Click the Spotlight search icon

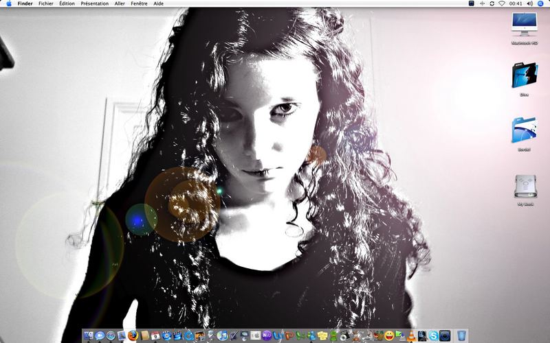(540, 3)
